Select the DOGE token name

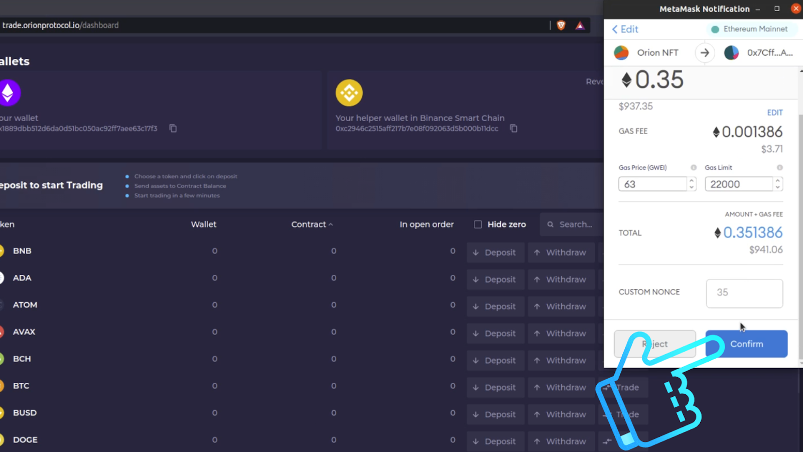click(25, 440)
